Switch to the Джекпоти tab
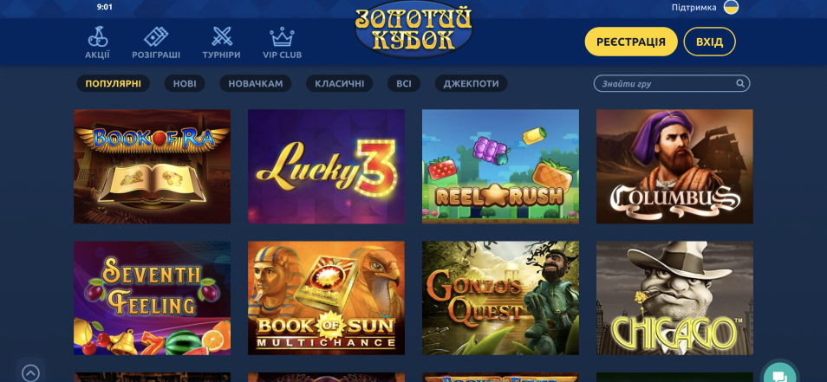The image size is (827, 382). (x=471, y=83)
